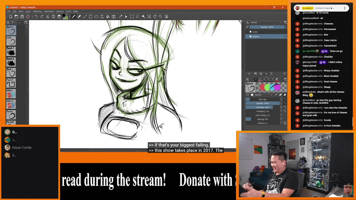Open the Edit menu
356x200 pixels.
click(x=15, y=11)
